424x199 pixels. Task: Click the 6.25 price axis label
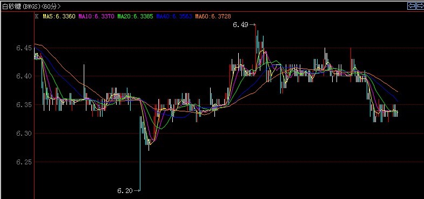[24, 162]
